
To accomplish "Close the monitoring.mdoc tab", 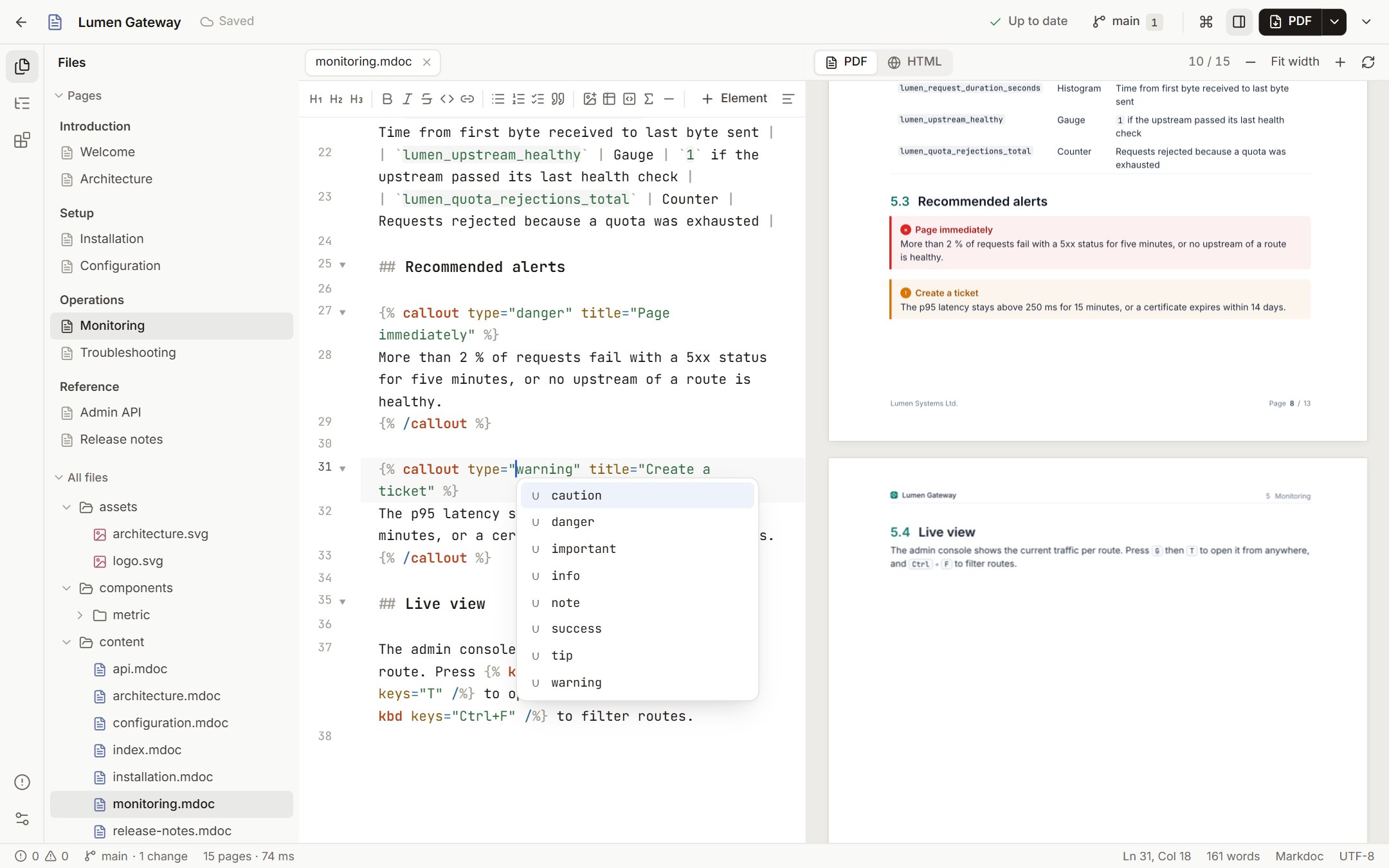I will pos(426,62).
